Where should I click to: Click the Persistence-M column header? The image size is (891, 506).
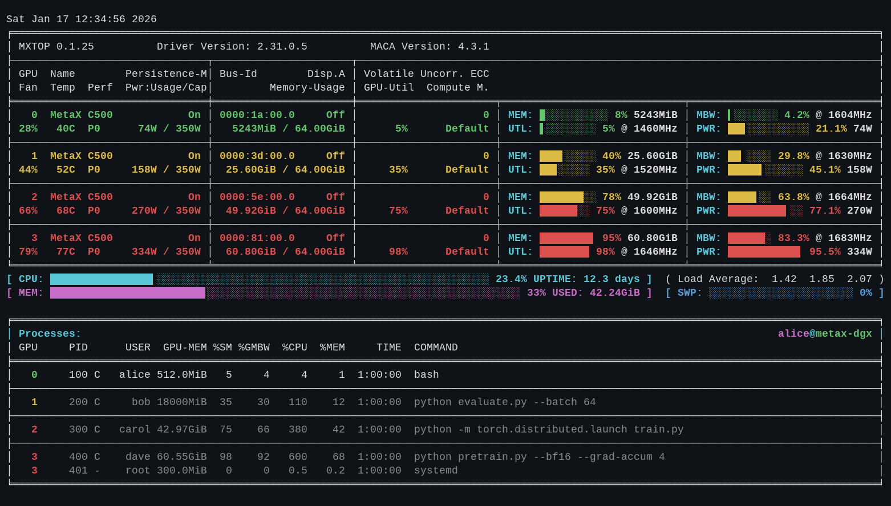point(166,74)
